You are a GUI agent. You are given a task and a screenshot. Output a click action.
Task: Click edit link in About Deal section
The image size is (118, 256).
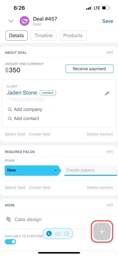[110, 52]
